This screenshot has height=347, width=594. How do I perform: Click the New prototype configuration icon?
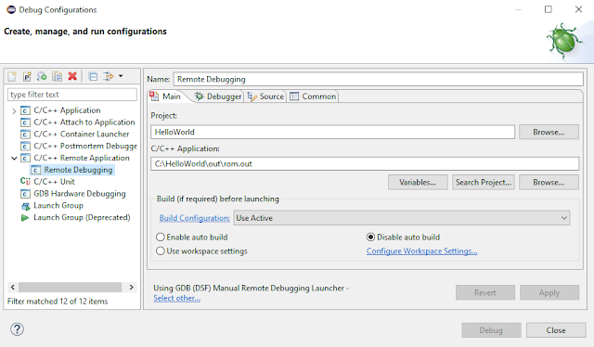coord(27,76)
